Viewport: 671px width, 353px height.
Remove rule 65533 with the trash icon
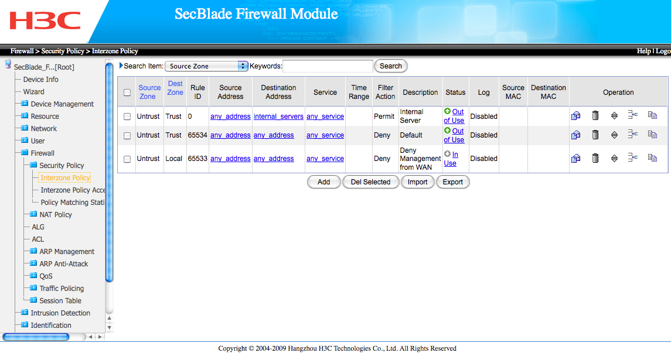coord(595,159)
